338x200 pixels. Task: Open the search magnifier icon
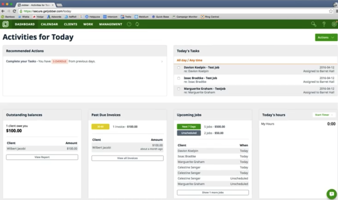click(x=314, y=24)
